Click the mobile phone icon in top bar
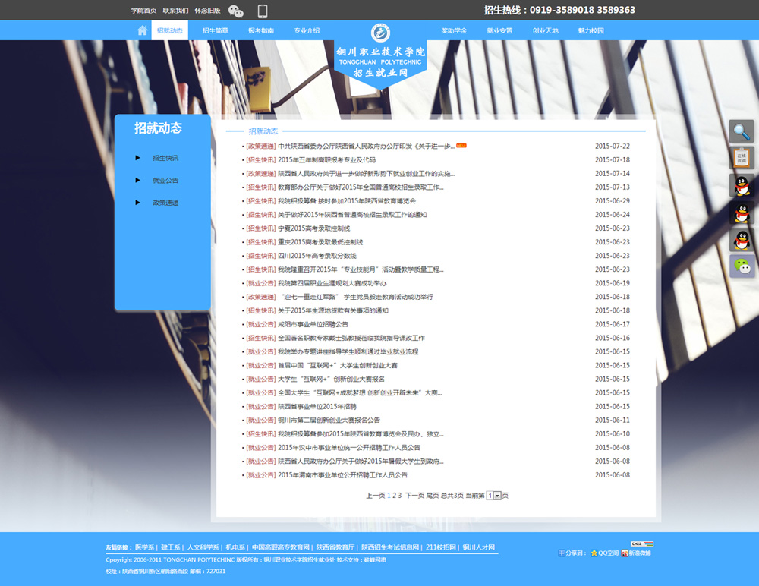This screenshot has width=759, height=586. point(263,11)
